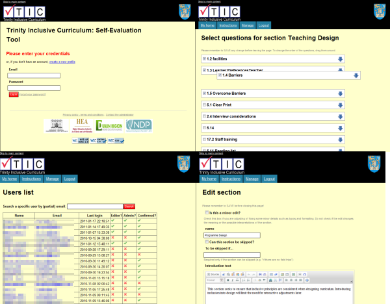Click the Trinity crest on the Users list page
The width and height of the screenshot is (390, 304).
click(x=183, y=164)
